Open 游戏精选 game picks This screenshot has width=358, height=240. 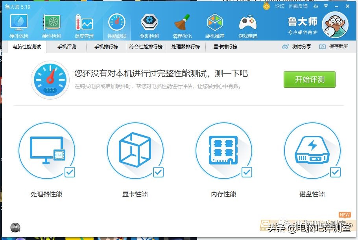click(x=248, y=24)
